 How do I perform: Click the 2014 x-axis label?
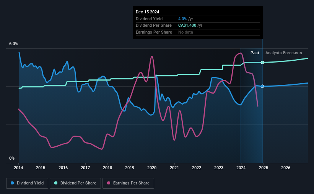pos(18,168)
